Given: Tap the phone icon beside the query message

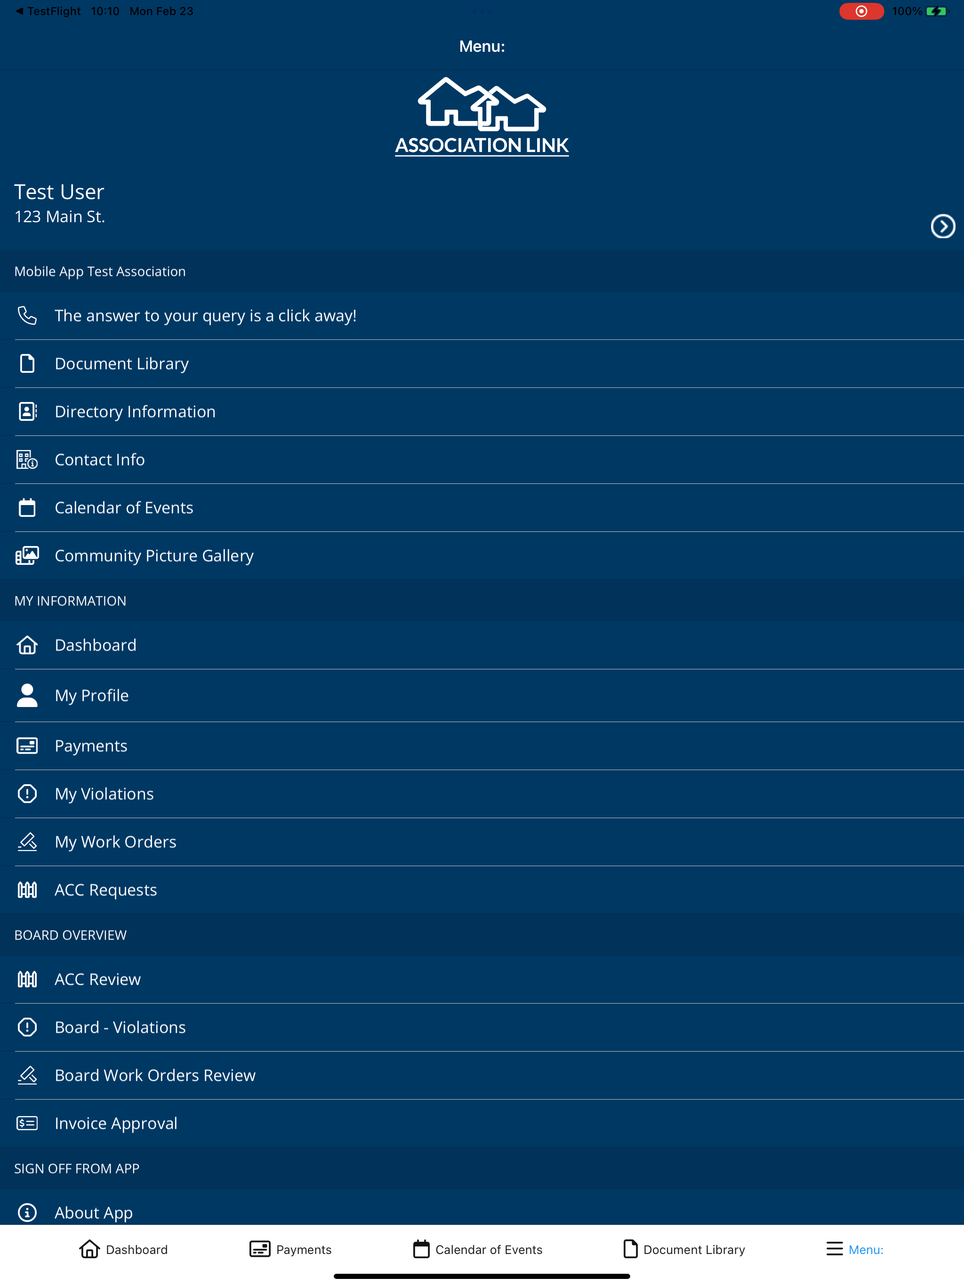Looking at the screenshot, I should [27, 315].
